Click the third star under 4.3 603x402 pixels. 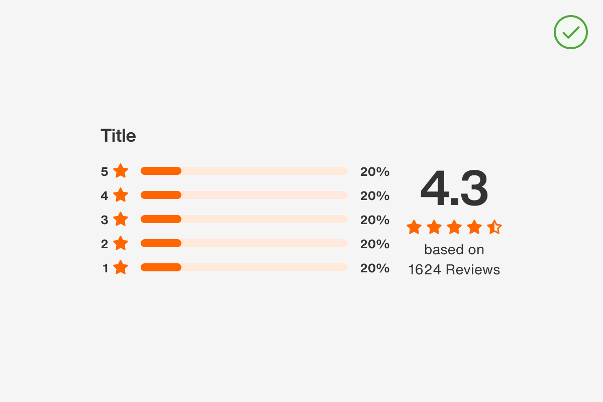[x=454, y=227]
